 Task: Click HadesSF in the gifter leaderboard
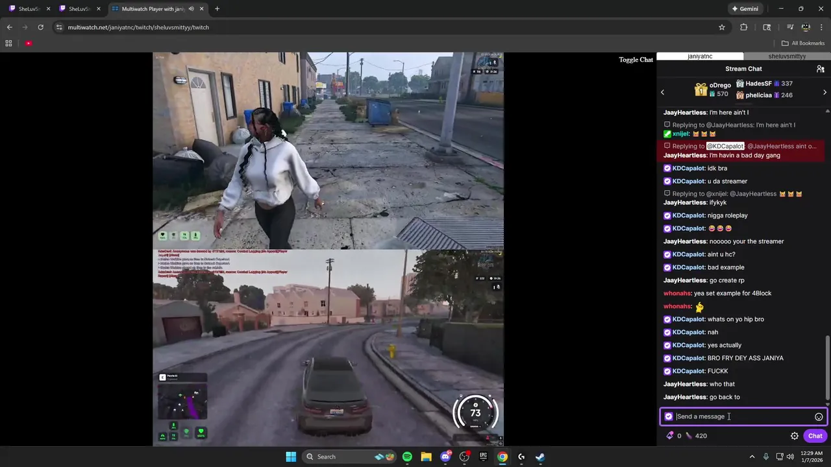click(x=758, y=84)
